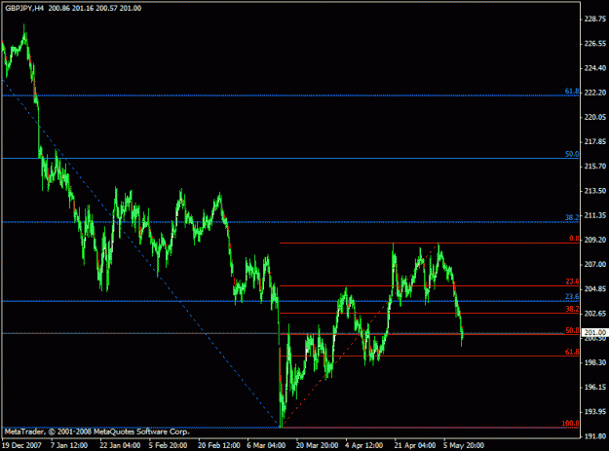Viewport: 609px width, 451px height.
Task: Click the highlighted 201.00 current price tag
Action: pos(595,332)
